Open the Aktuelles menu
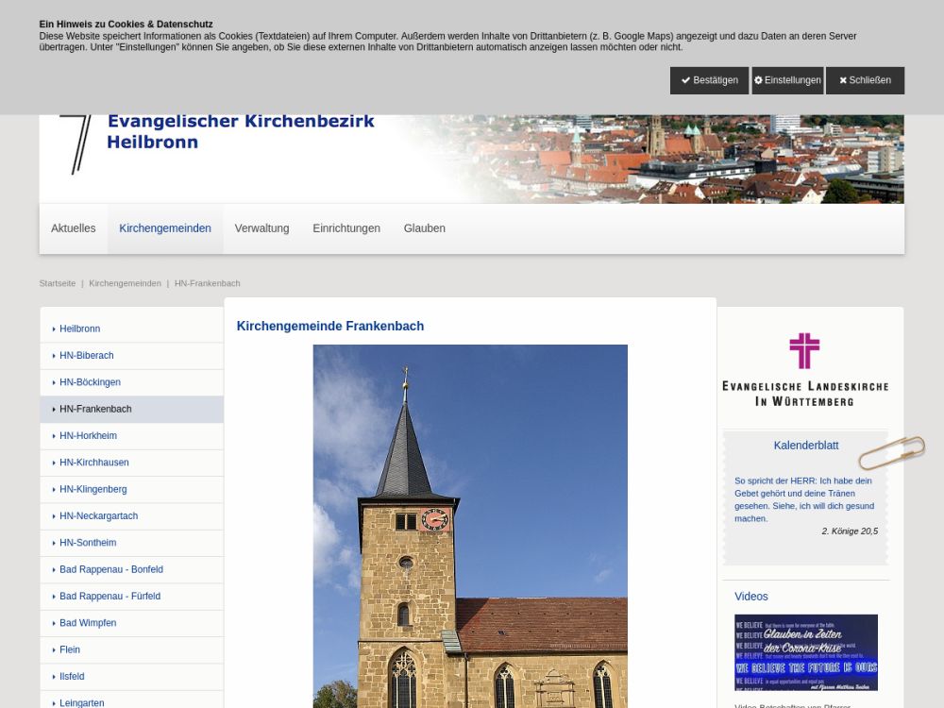The width and height of the screenshot is (944, 708). pos(74,228)
